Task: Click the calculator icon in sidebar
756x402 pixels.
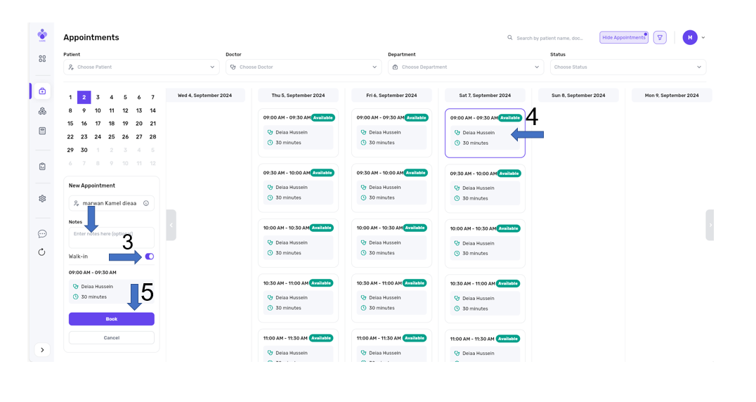Action: [42, 131]
